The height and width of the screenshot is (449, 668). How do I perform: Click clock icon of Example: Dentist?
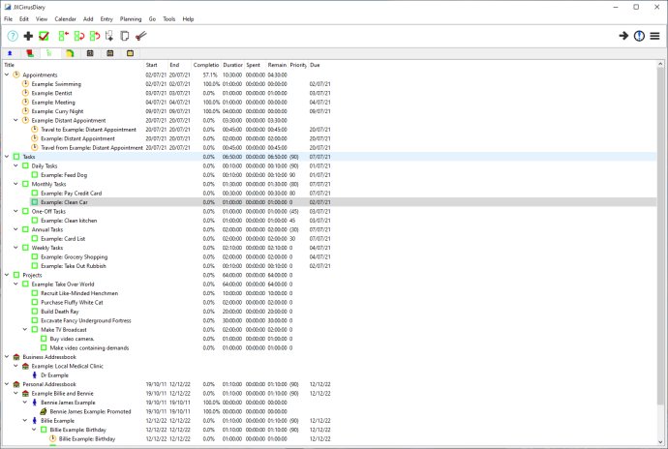pos(25,93)
